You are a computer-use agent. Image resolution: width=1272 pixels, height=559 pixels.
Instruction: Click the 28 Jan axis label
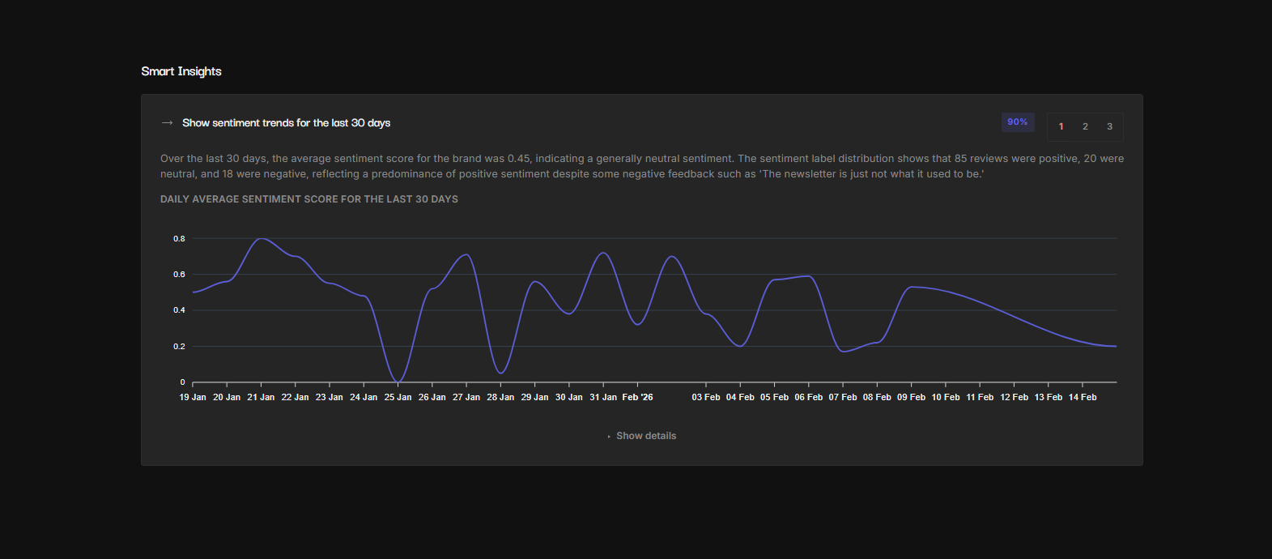[500, 398]
